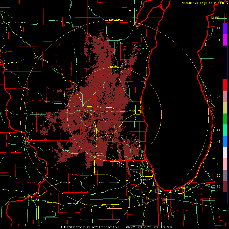229x229 pixels.
Task: Click the WS blue legend swatch
Action: 225,141
